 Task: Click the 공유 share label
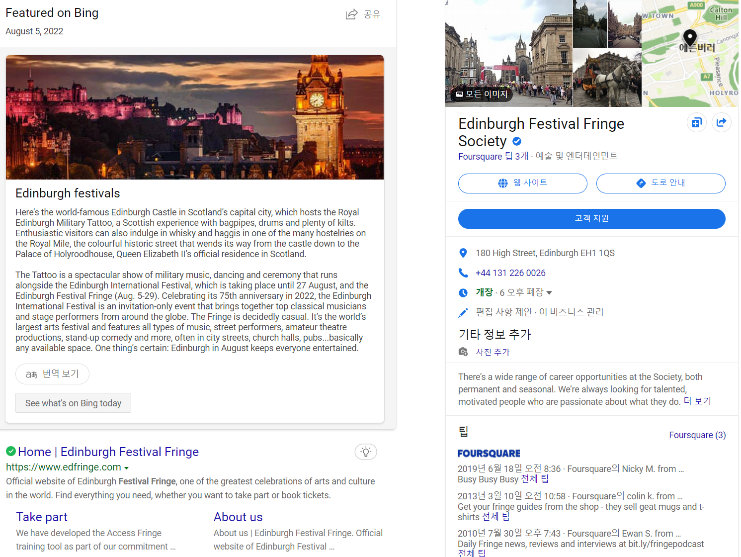click(x=372, y=14)
